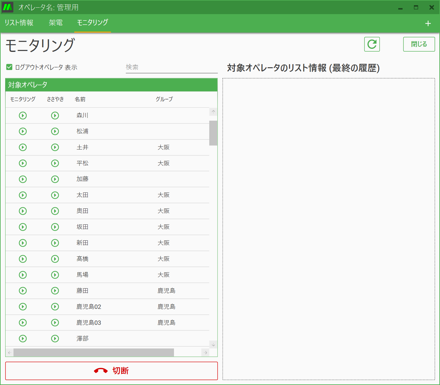Viewport: 440px width, 385px height.
Task: Open the 架電 tab
Action: 56,23
